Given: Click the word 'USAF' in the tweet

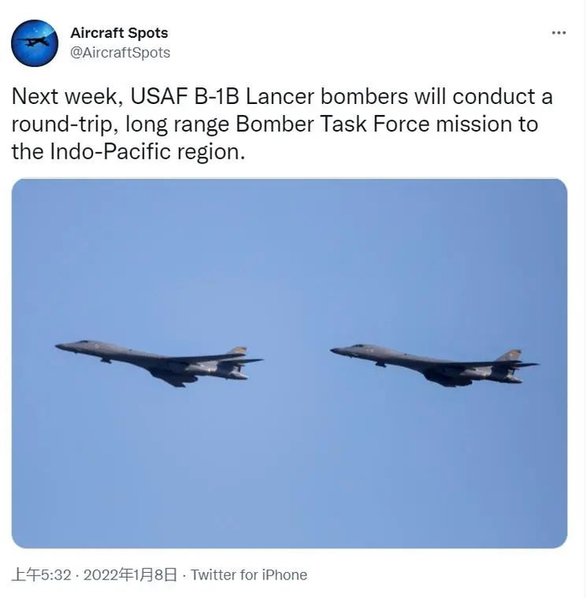Looking at the screenshot, I should point(159,96).
